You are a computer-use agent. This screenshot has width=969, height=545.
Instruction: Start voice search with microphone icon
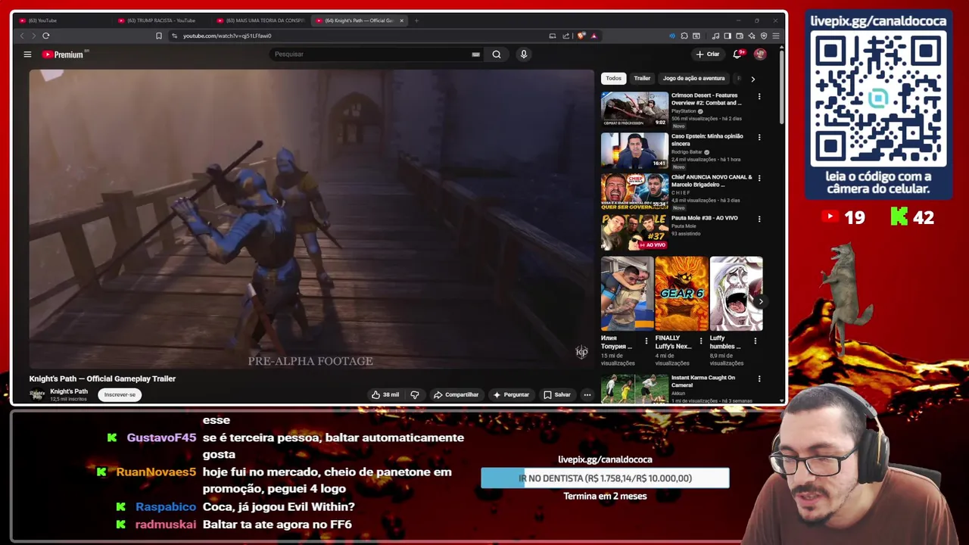click(x=523, y=54)
